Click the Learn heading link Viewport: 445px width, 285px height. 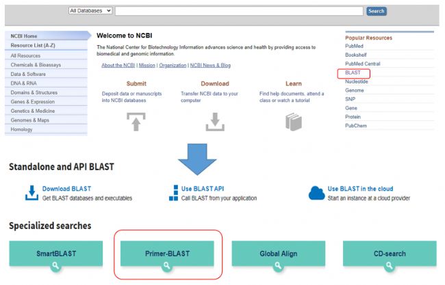tap(294, 83)
